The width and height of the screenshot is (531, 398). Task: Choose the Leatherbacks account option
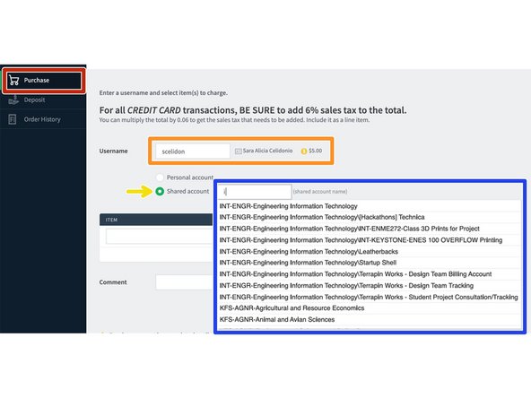coord(370,252)
